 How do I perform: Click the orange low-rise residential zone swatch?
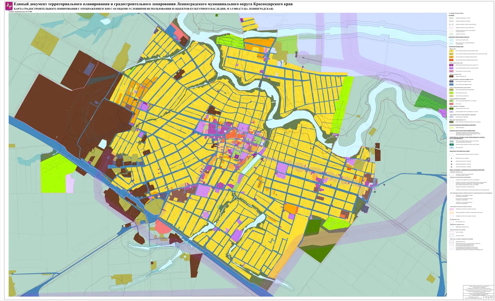pyautogui.click(x=451, y=57)
